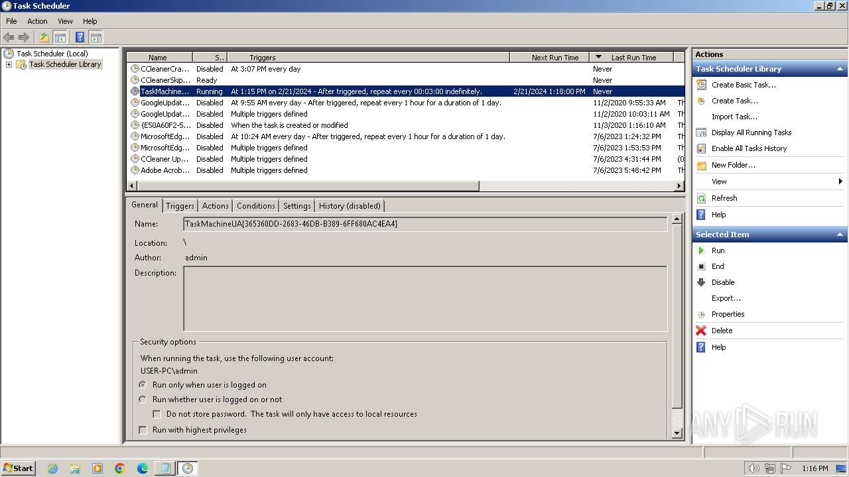
Task: Click Export action
Action: (x=726, y=298)
